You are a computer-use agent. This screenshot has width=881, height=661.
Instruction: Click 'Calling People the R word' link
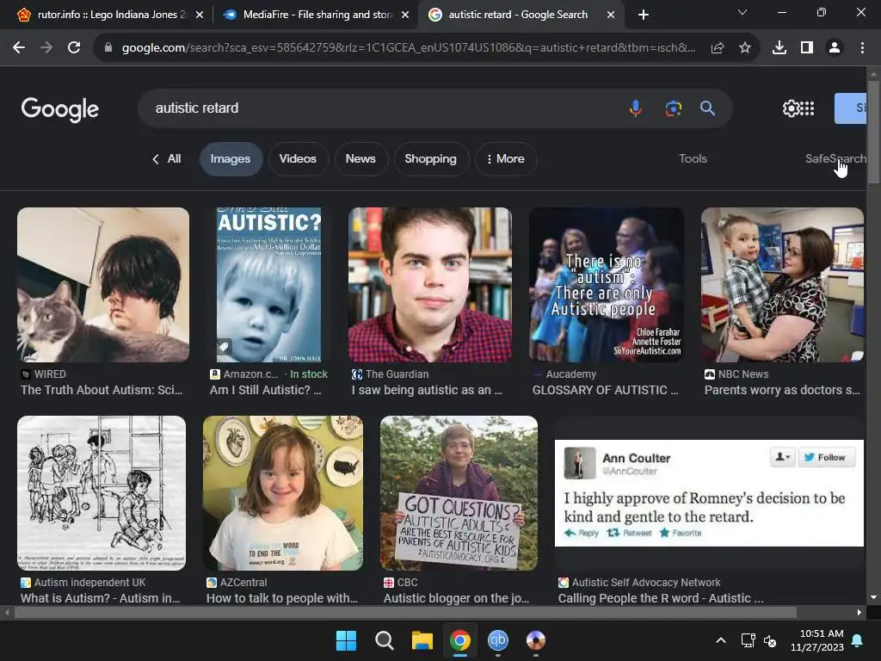pos(661,598)
